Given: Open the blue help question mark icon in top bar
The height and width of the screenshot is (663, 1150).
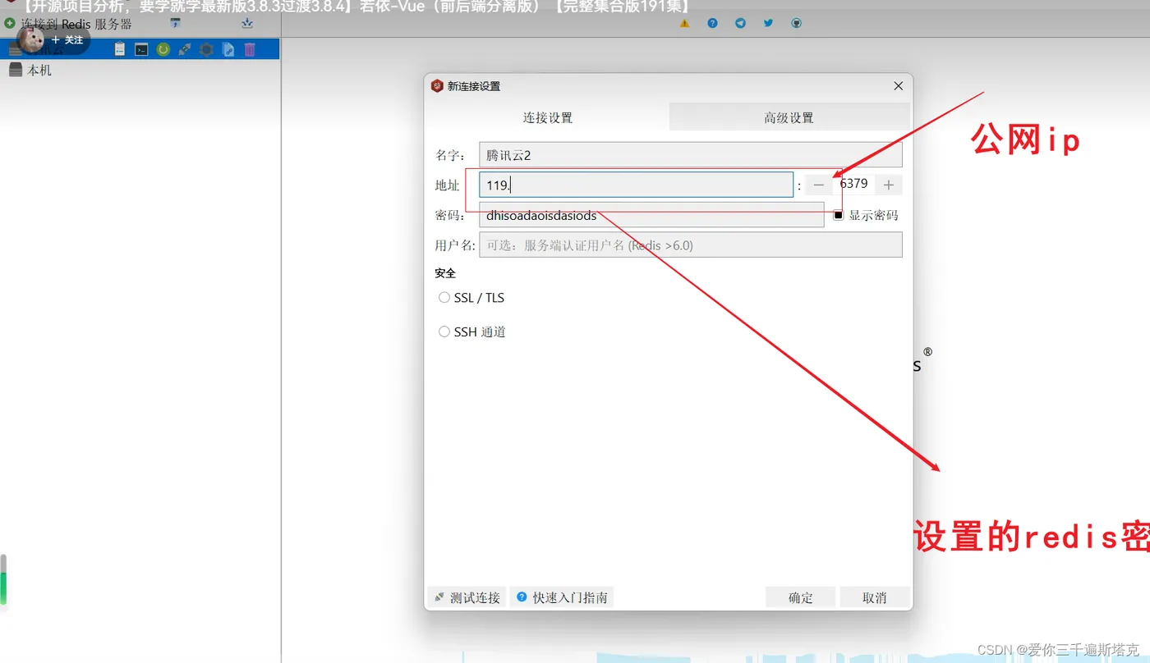Looking at the screenshot, I should coord(712,23).
